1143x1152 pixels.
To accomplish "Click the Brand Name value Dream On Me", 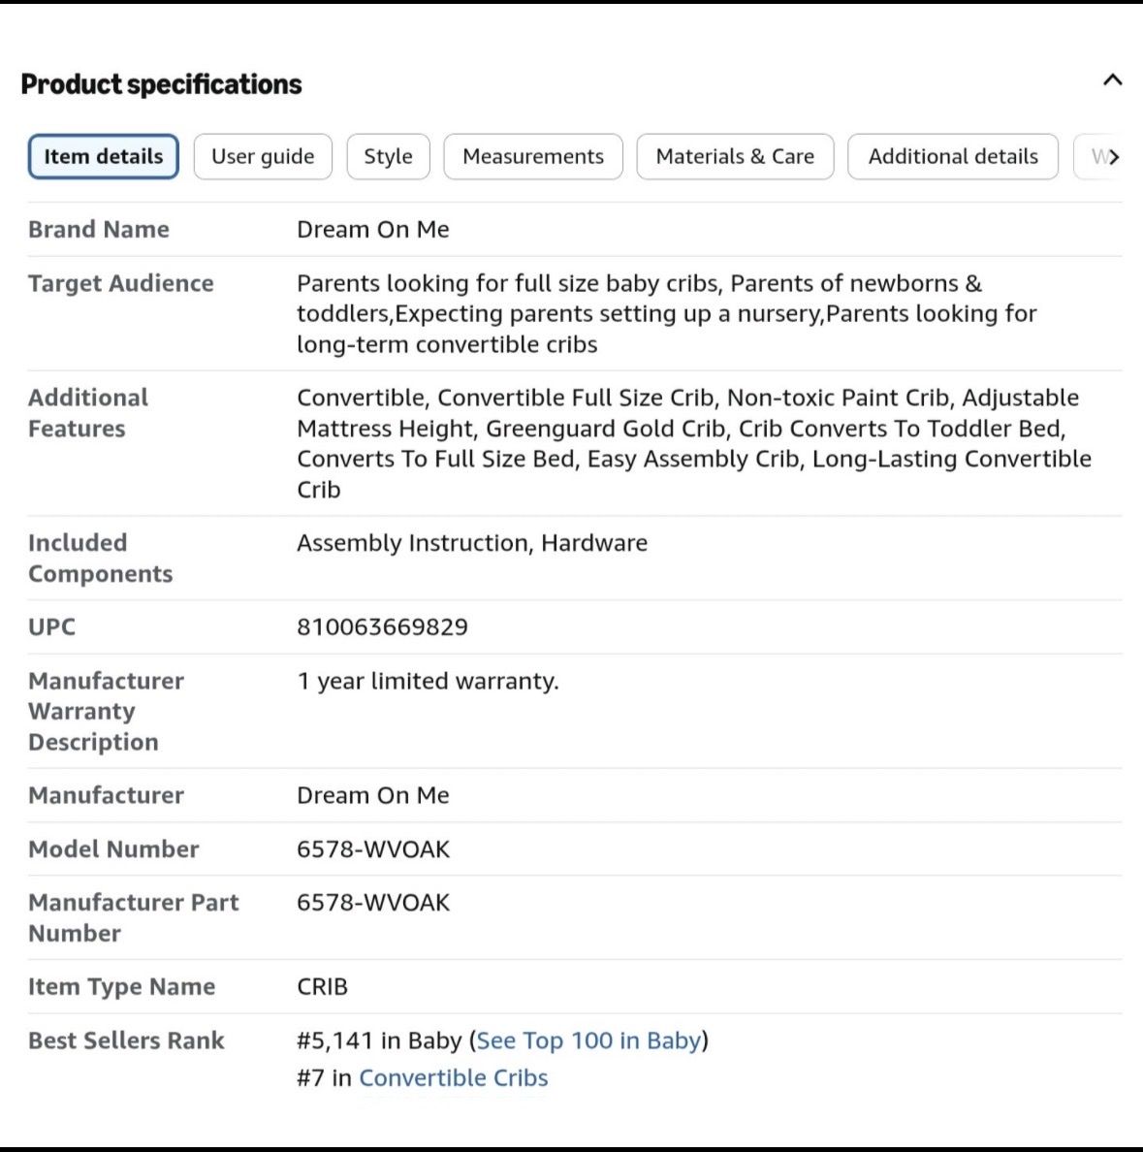I will coord(373,229).
